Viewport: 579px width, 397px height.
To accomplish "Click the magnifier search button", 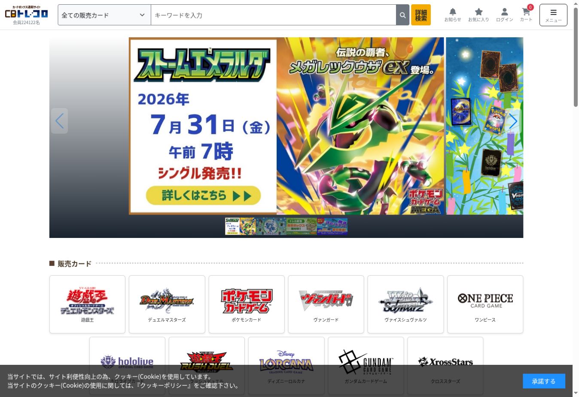I will [402, 15].
